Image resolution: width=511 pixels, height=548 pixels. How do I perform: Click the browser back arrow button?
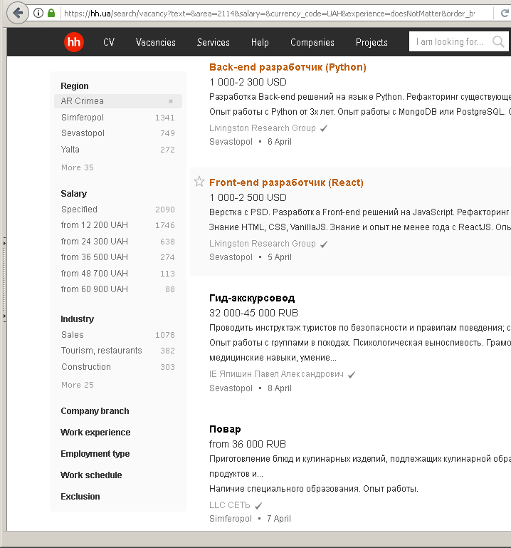[x=18, y=14]
